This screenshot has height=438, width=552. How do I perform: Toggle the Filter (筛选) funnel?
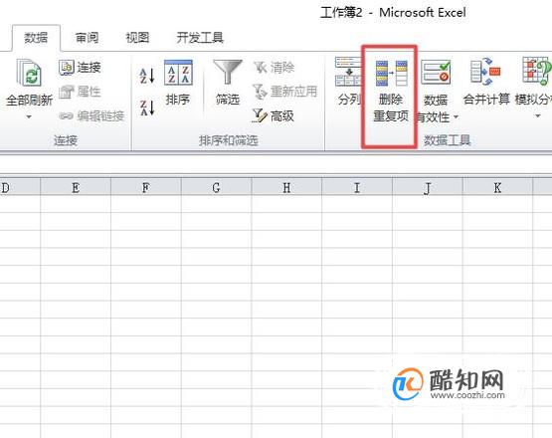(228, 84)
